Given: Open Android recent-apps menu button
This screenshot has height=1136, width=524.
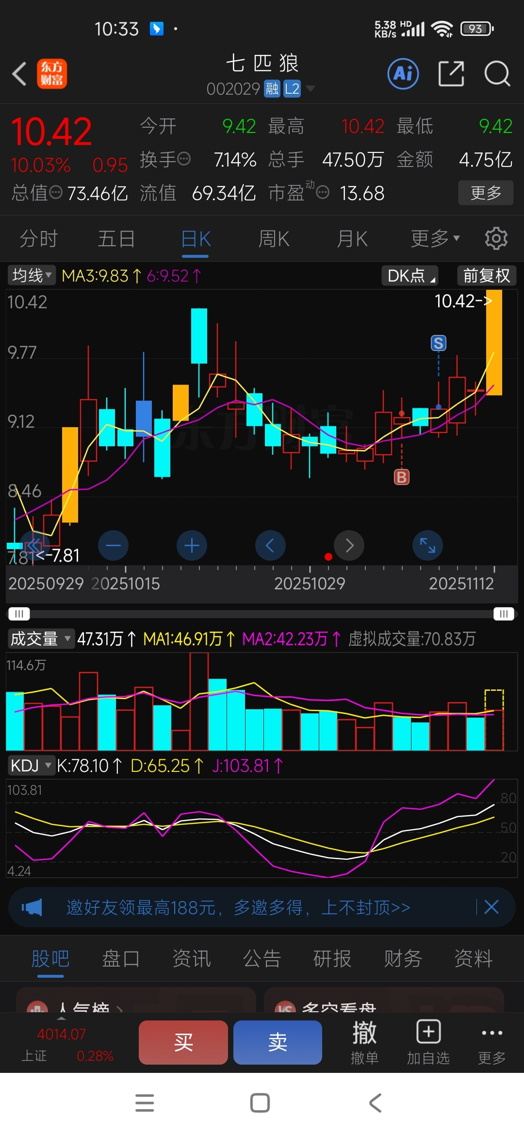Looking at the screenshot, I should (x=145, y=1103).
